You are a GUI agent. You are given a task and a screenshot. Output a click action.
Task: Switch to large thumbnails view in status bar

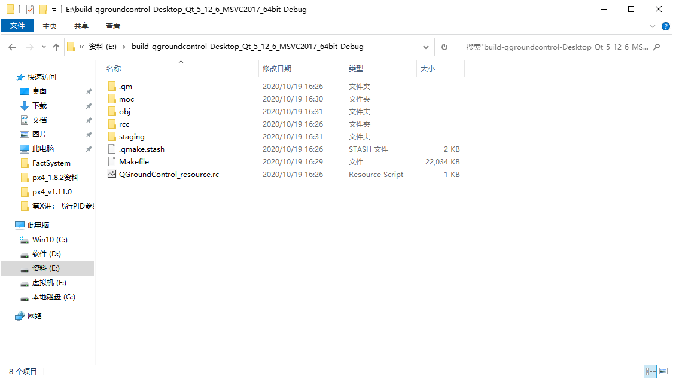[x=663, y=371]
